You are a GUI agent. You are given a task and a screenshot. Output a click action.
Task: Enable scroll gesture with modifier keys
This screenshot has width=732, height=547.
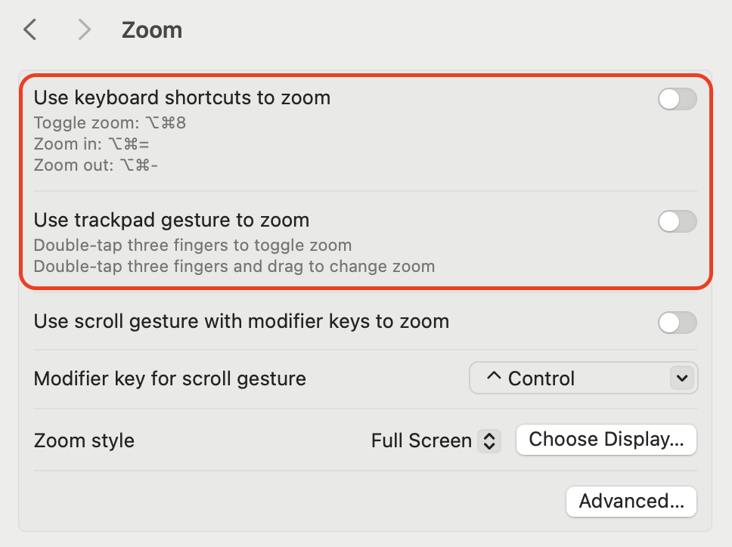tap(677, 323)
